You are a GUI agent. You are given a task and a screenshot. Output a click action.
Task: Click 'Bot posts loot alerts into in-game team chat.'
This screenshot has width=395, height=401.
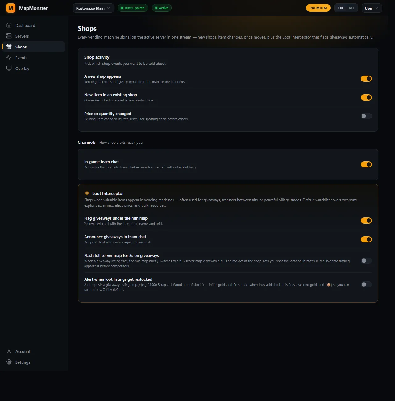(x=118, y=242)
